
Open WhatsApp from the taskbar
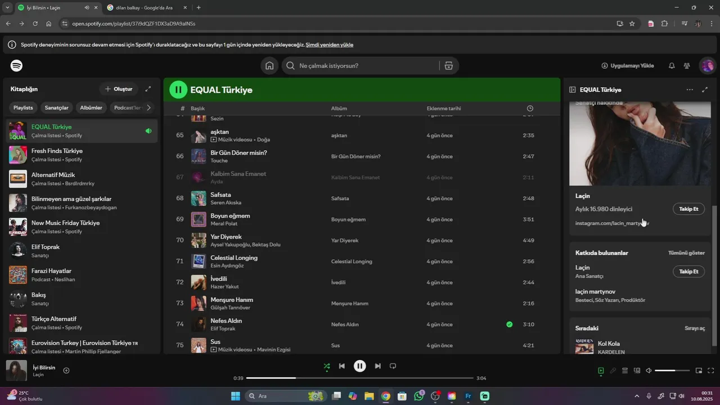418,396
